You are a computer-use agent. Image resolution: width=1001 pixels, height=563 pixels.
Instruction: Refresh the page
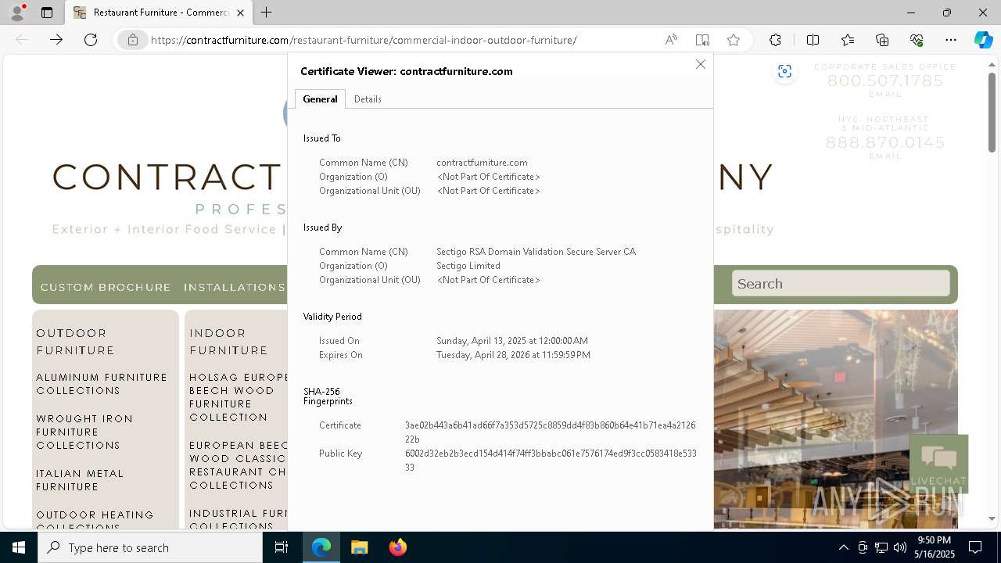tap(91, 40)
